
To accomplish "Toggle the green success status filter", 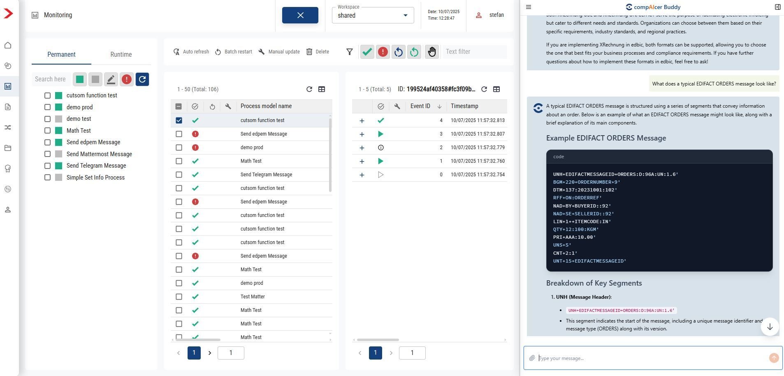I will coord(367,52).
